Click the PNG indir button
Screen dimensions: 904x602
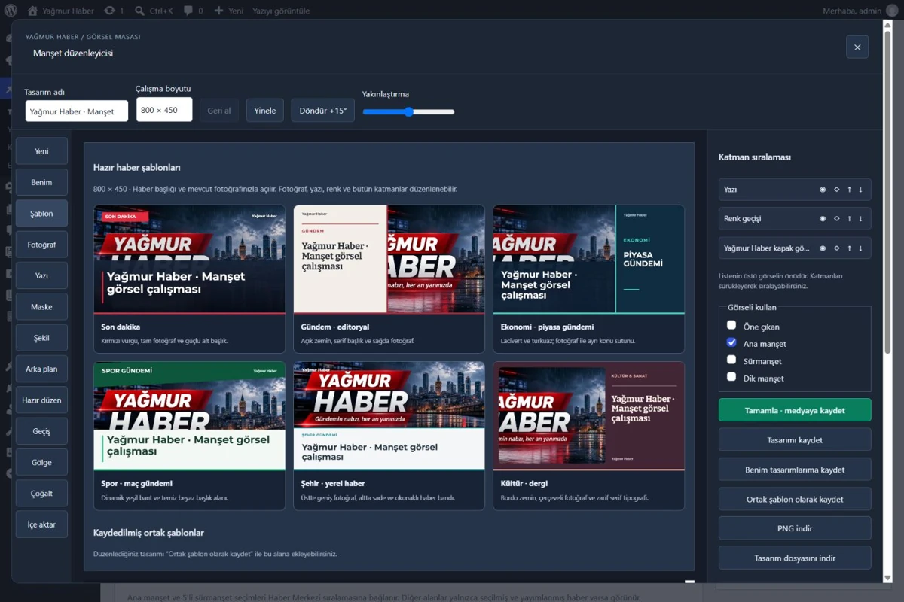[x=795, y=528]
